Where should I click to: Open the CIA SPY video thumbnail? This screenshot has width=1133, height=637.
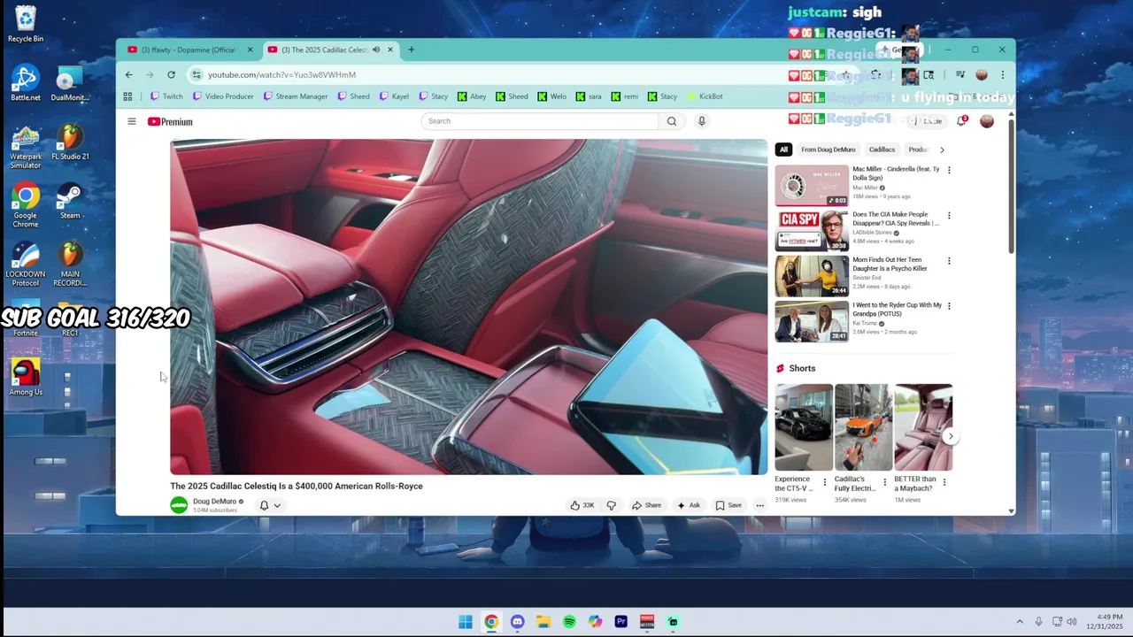point(812,230)
